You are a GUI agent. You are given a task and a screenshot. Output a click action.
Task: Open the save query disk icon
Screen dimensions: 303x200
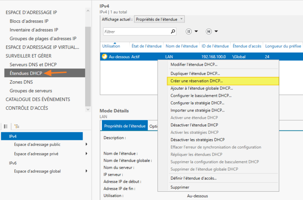click(209, 31)
